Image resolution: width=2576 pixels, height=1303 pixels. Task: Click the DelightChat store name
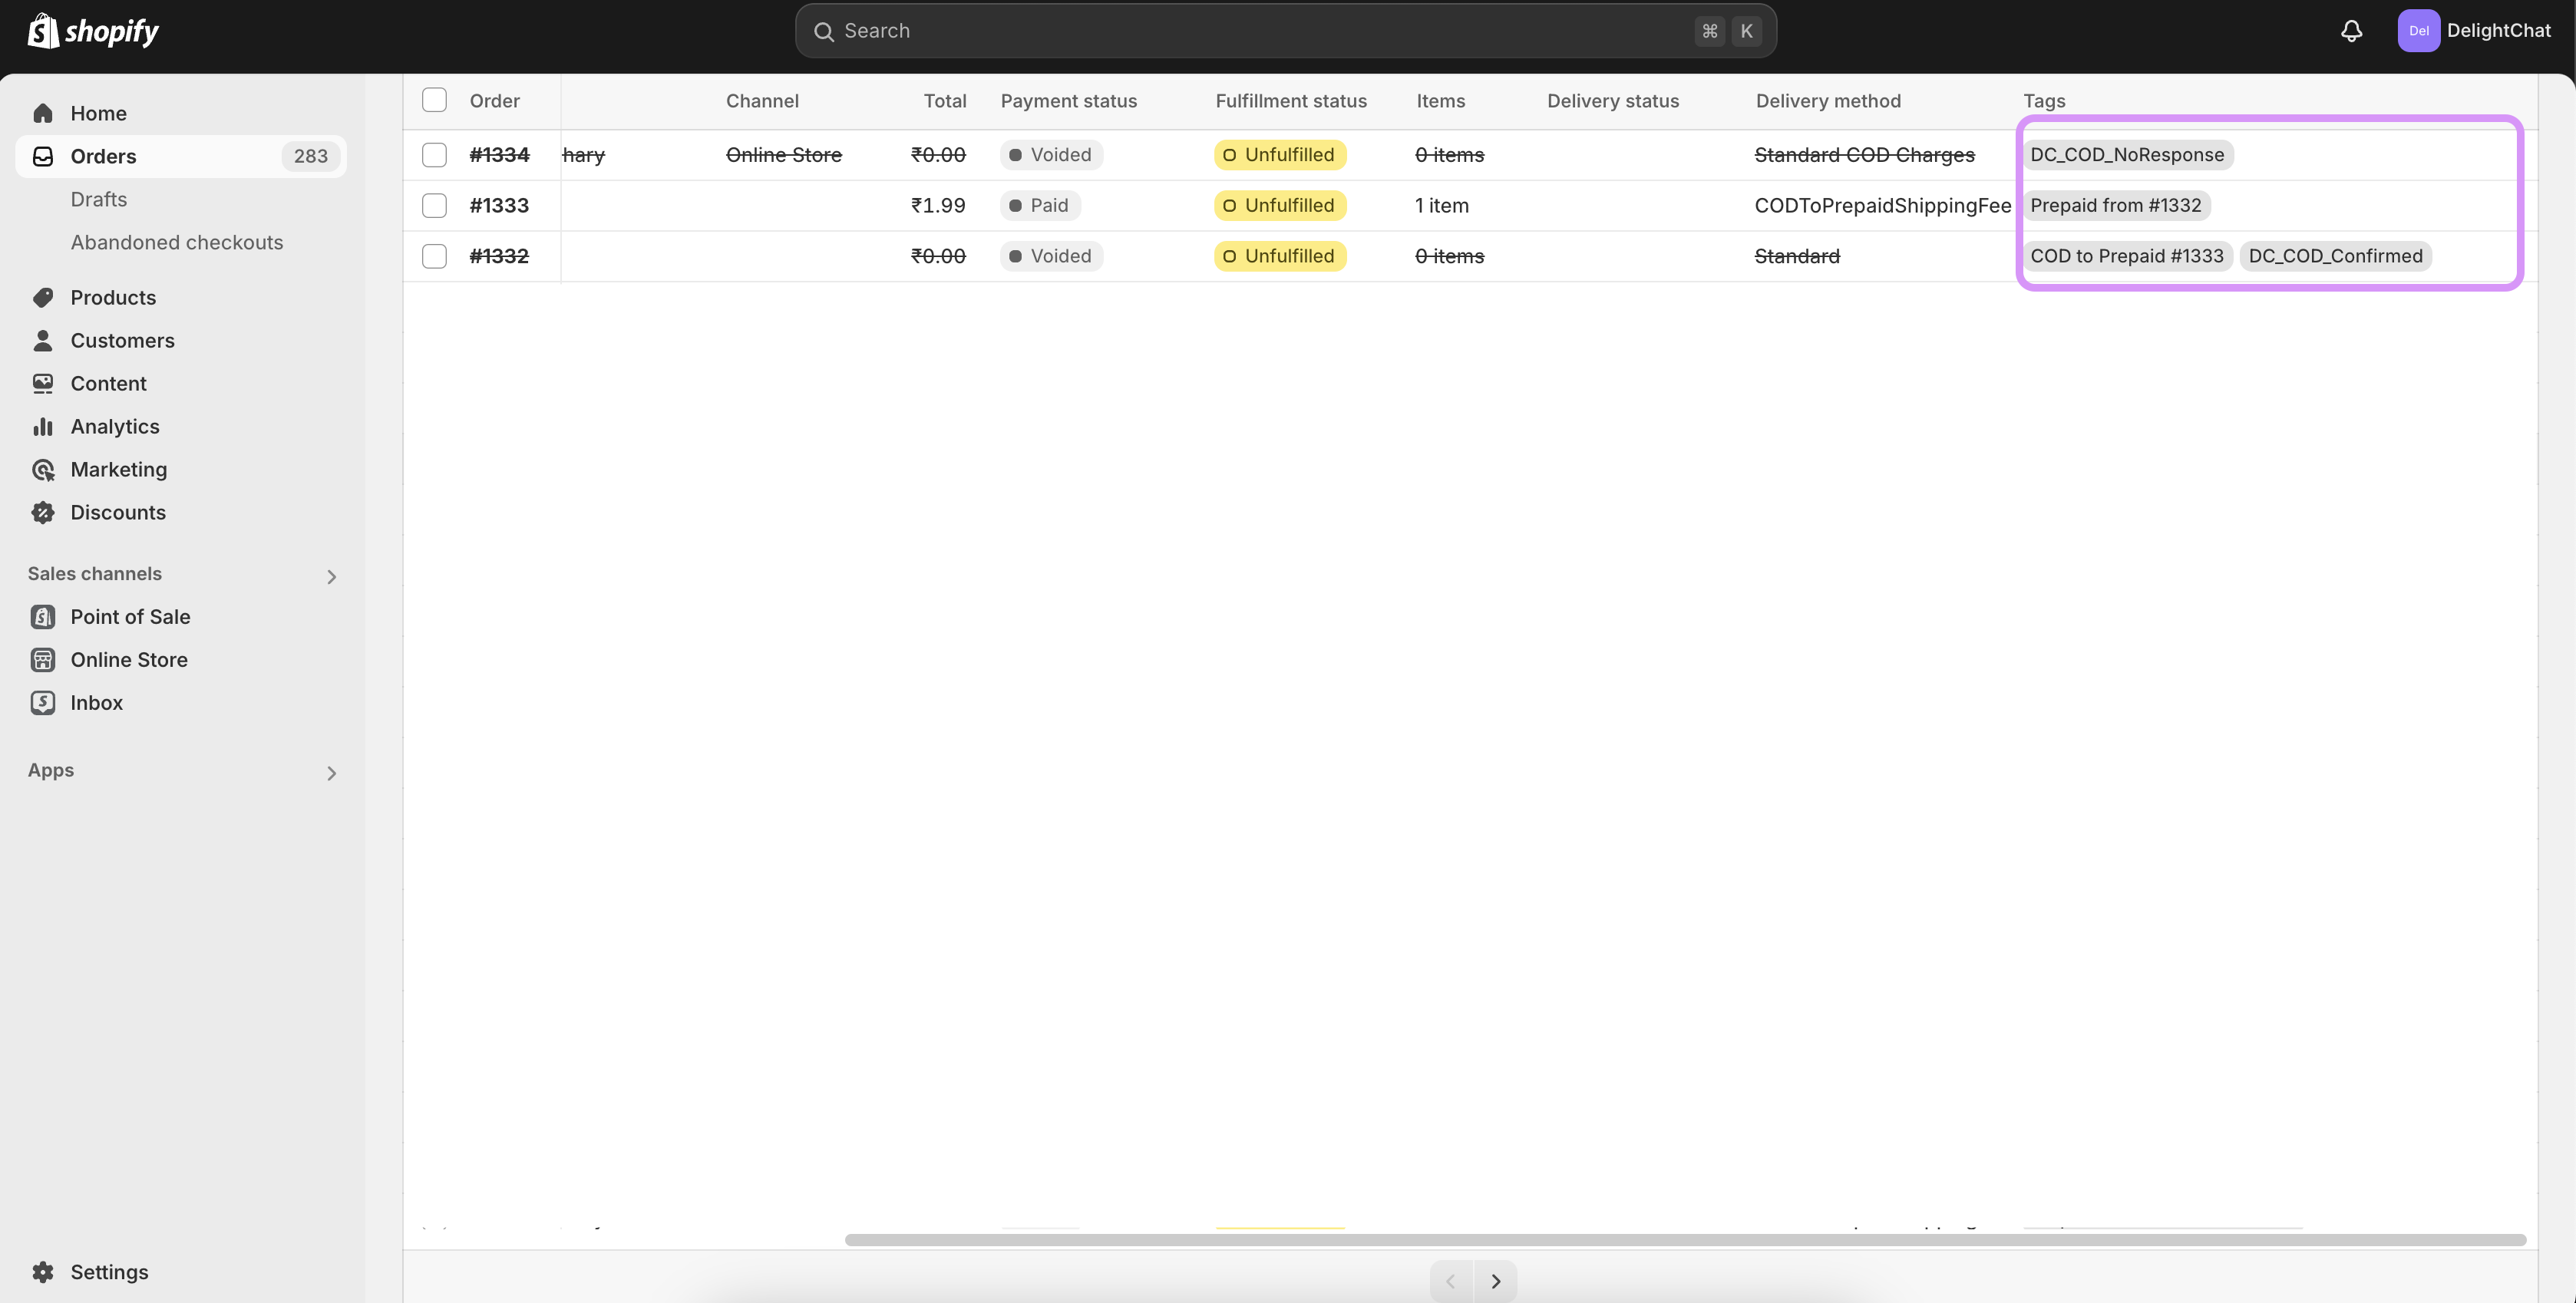pos(2498,31)
